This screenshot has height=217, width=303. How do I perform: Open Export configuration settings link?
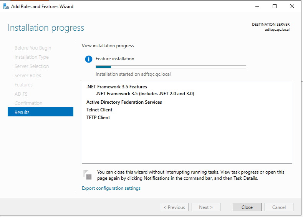click(111, 188)
